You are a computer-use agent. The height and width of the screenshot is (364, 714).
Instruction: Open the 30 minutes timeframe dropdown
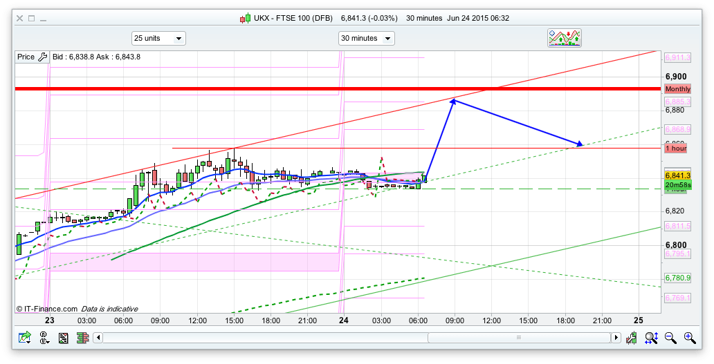(x=366, y=39)
